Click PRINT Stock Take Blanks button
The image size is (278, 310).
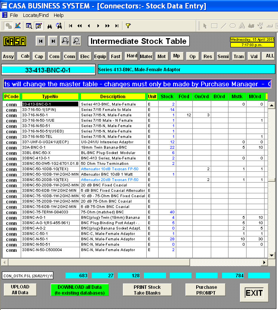[x=147, y=290]
